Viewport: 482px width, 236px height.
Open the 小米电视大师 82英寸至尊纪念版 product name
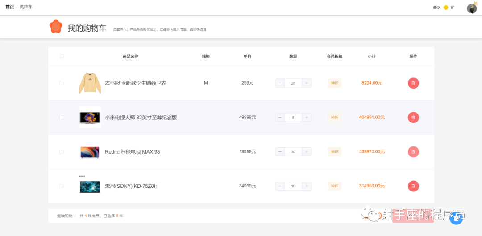[141, 118]
